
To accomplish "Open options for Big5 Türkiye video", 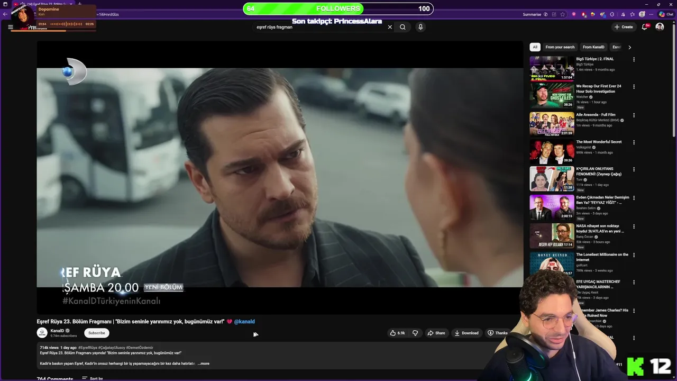I will click(634, 59).
